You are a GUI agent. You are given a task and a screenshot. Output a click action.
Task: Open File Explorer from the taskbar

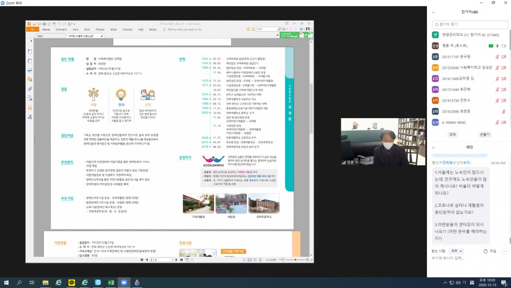tap(45, 282)
